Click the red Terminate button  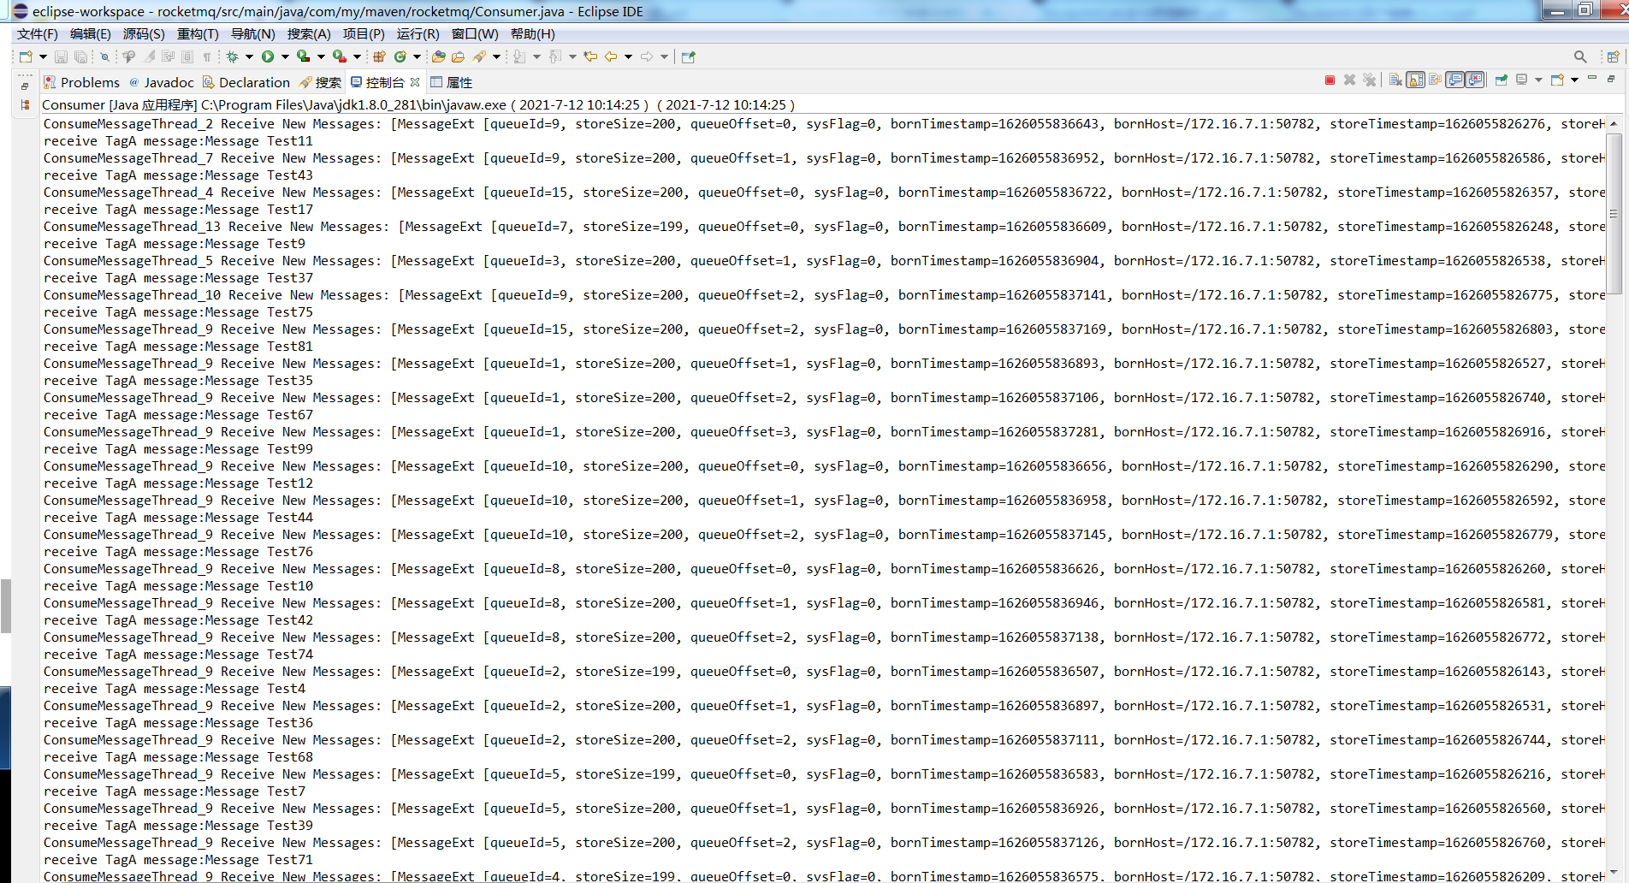(x=1330, y=80)
